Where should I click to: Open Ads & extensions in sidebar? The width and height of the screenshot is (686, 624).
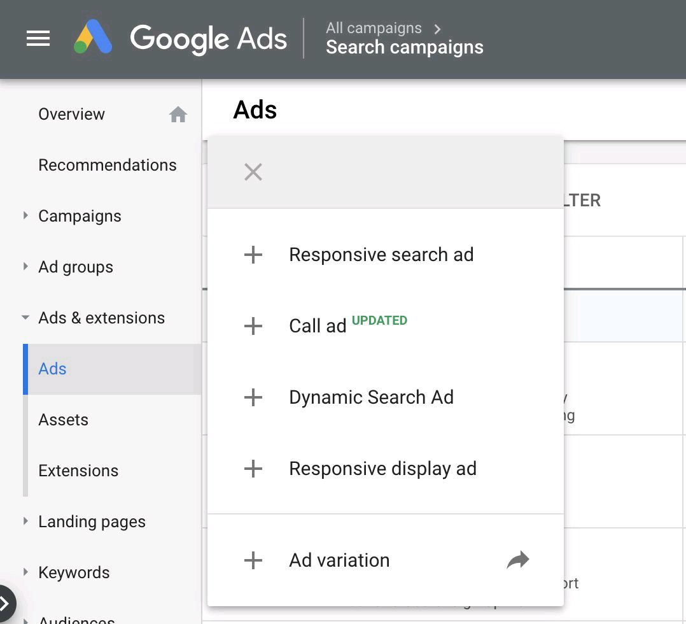tap(102, 318)
